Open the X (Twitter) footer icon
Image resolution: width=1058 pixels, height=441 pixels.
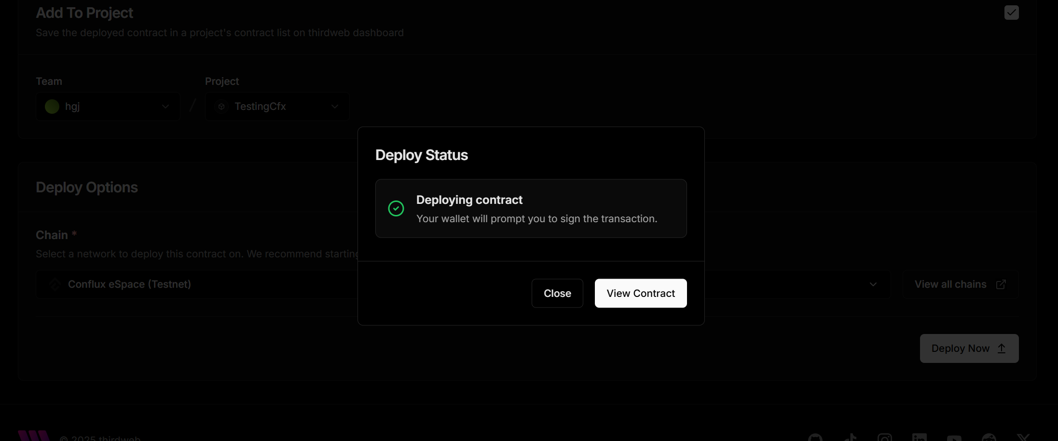[1023, 438]
